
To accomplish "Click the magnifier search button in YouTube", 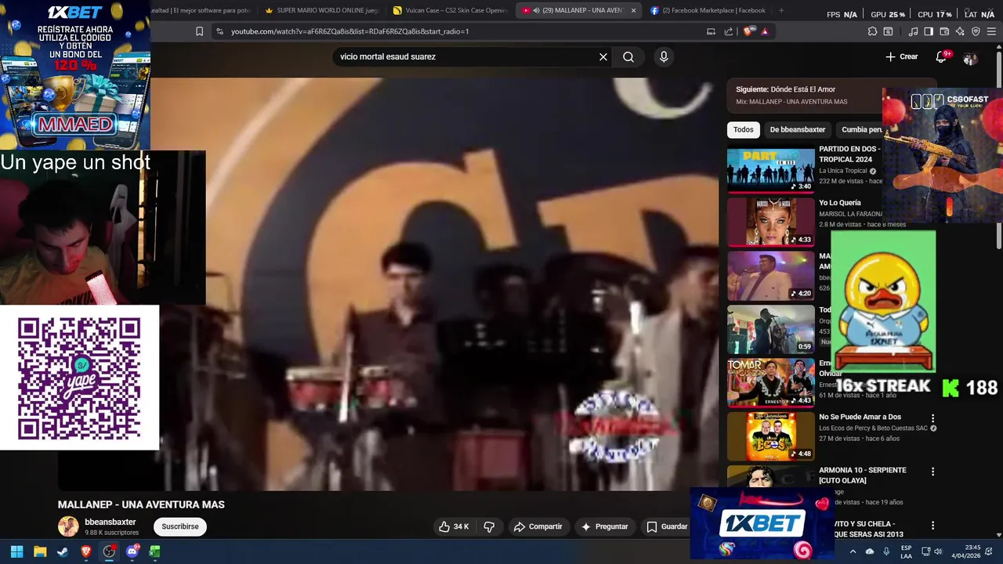I will tap(628, 56).
